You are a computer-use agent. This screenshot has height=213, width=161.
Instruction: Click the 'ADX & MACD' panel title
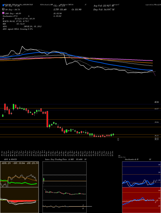coord(10,159)
